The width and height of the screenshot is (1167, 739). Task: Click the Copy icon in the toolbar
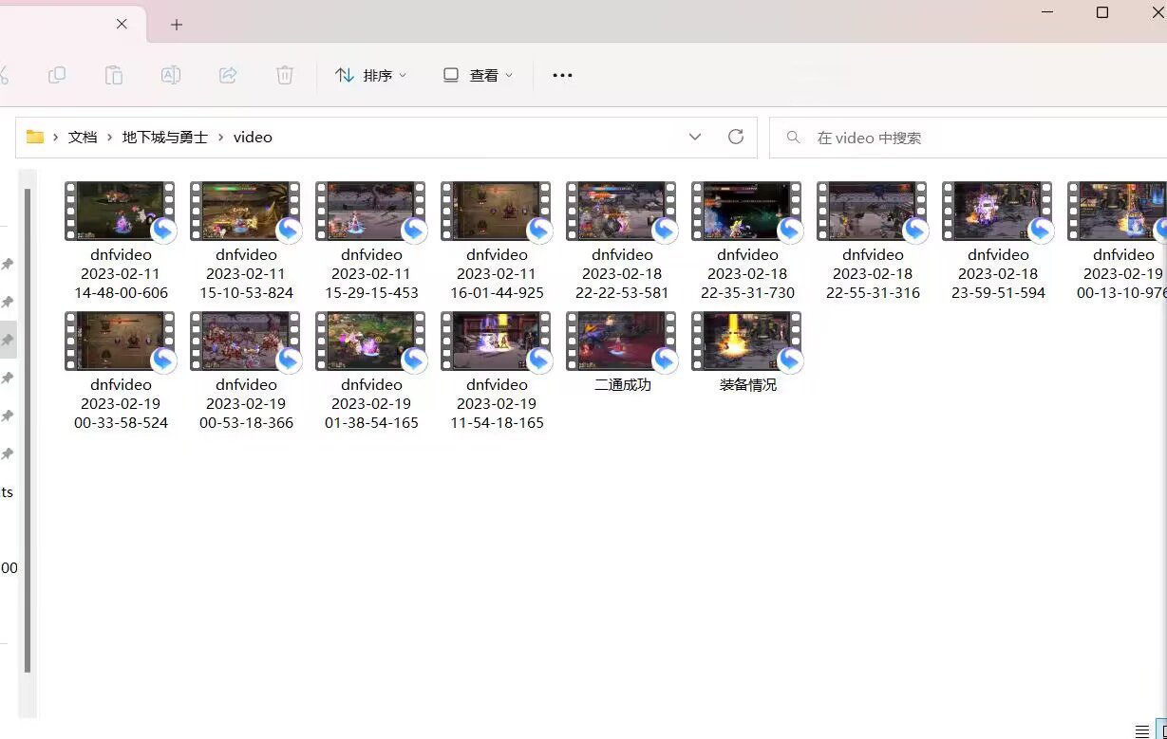click(x=57, y=75)
